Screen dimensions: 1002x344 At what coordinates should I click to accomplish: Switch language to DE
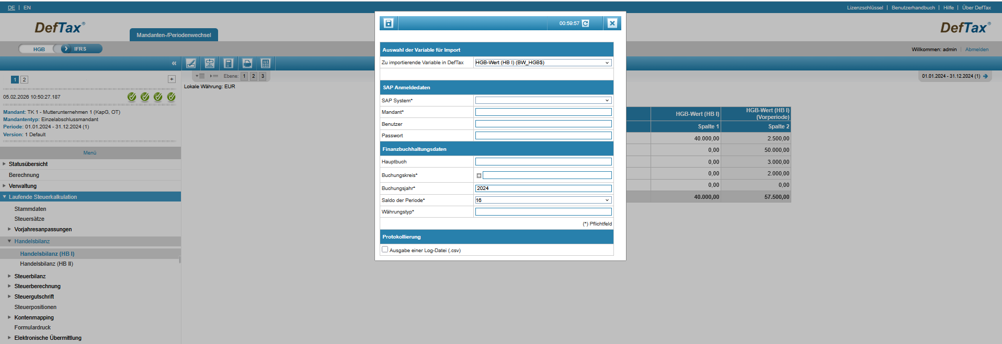pos(12,8)
